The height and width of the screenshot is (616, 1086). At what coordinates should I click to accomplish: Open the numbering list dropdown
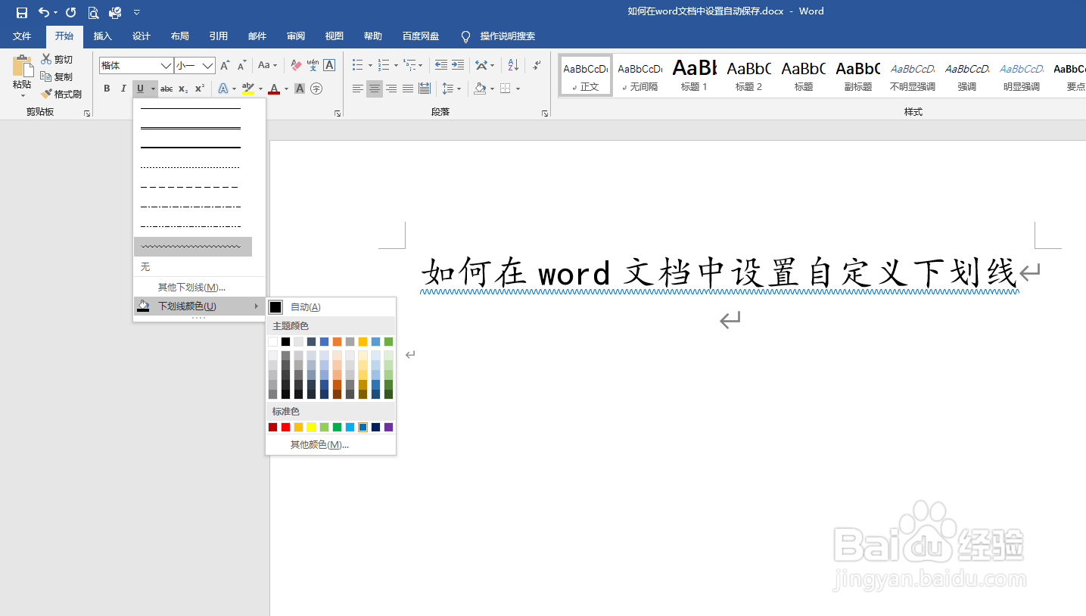(x=396, y=66)
